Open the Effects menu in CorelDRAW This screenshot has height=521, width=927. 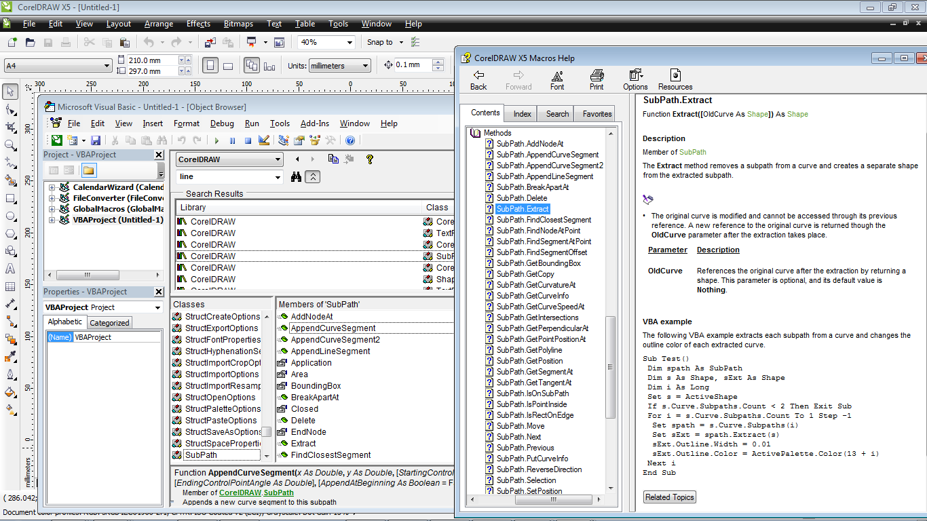pos(198,24)
